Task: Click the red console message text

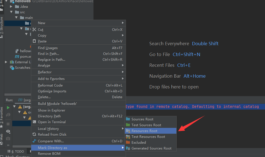Action: click(x=192, y=107)
